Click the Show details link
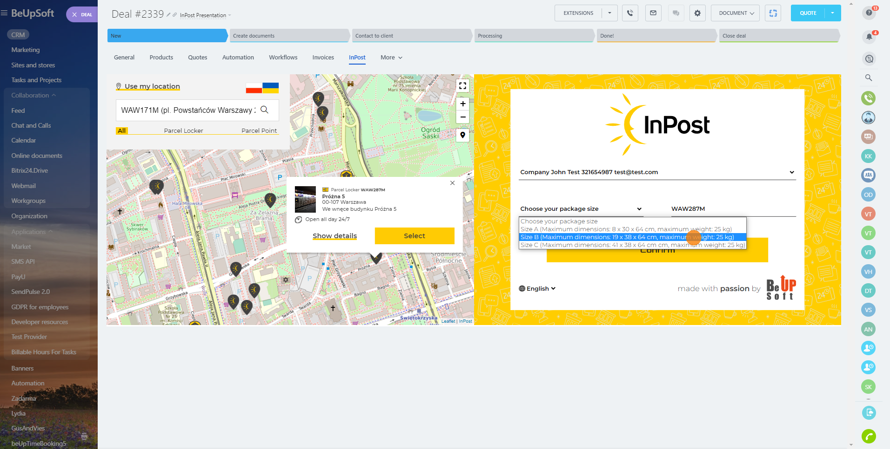The width and height of the screenshot is (890, 449). [335, 236]
